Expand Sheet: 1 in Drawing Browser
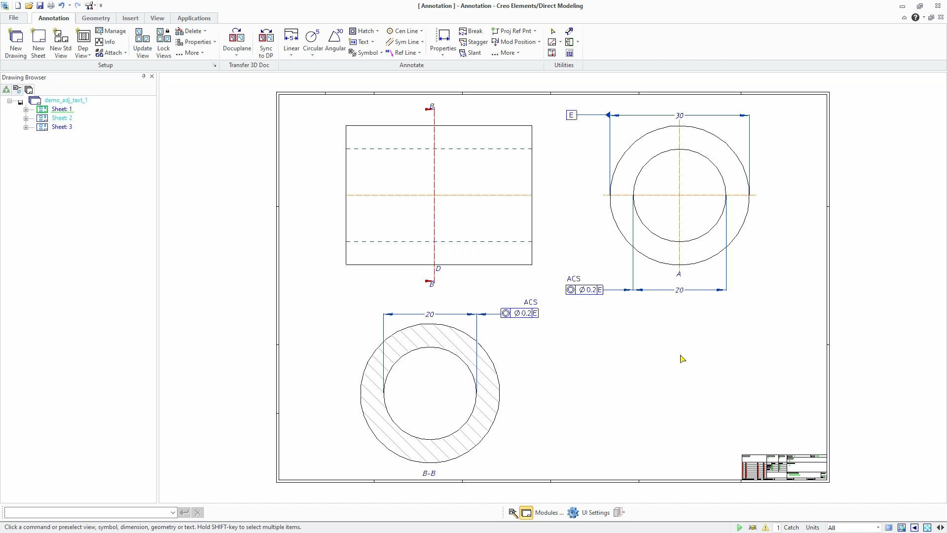Screen dimensions: 947x533 coord(26,110)
